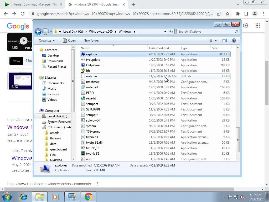Open the amd64 folder in the tree
Viewport: 269px width, 202px height.
[x=55, y=133]
